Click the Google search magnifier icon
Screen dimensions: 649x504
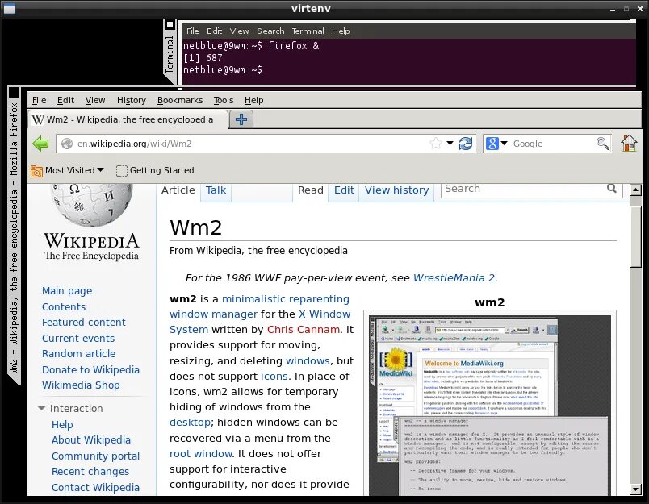tap(603, 144)
